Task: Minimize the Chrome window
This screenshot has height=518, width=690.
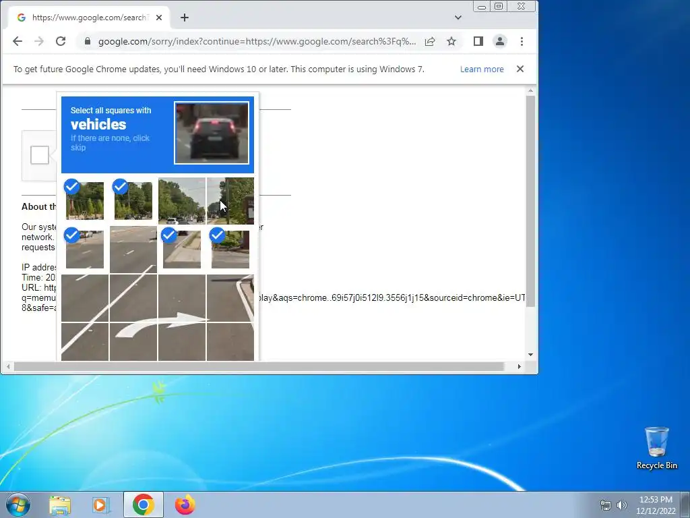Action: point(482,7)
